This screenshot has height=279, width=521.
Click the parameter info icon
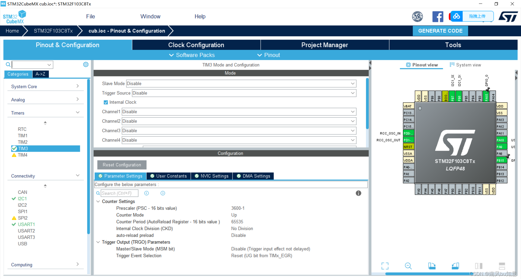point(358,193)
